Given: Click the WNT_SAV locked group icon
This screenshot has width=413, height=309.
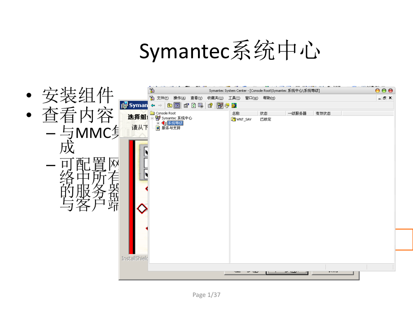Looking at the screenshot, I should click(x=233, y=119).
